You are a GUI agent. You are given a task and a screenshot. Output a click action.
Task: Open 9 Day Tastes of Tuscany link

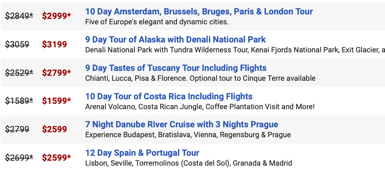click(176, 68)
